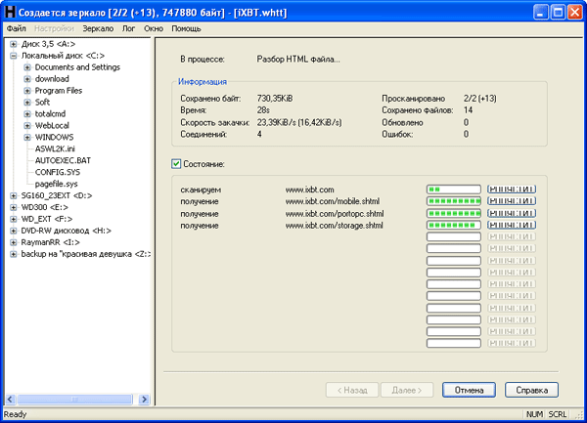Click the 28s time value
The image size is (587, 423).
263,110
